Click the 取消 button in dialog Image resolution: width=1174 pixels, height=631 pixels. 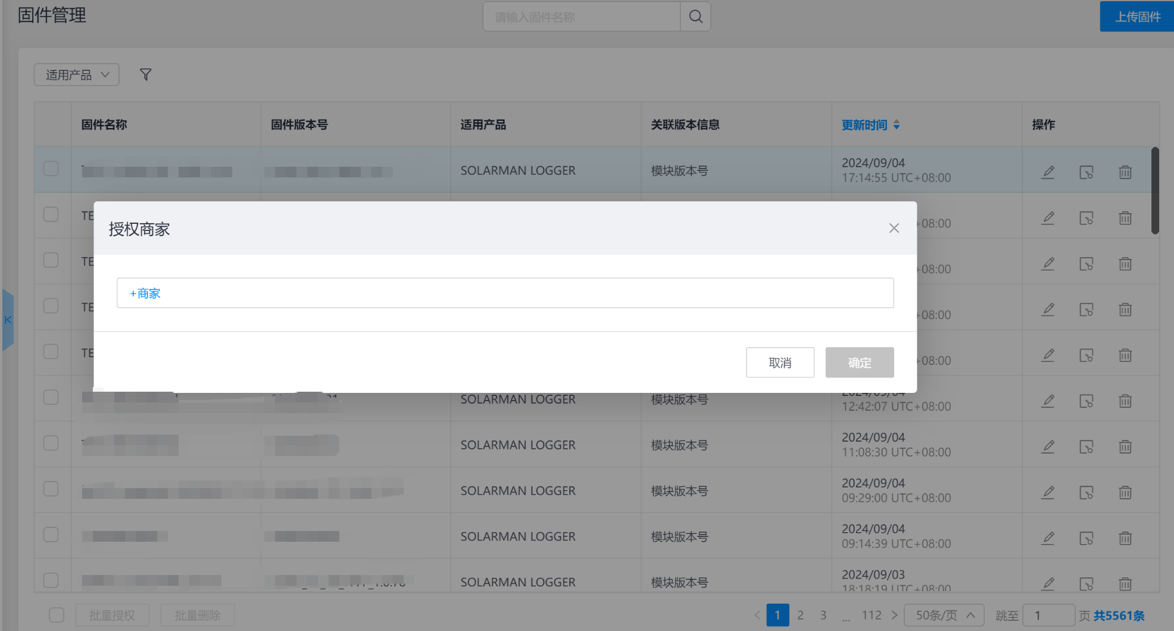(x=780, y=363)
